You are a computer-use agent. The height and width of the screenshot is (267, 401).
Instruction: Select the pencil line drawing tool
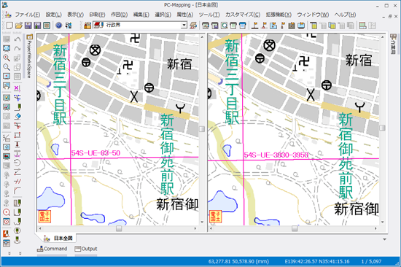[x=17, y=107]
